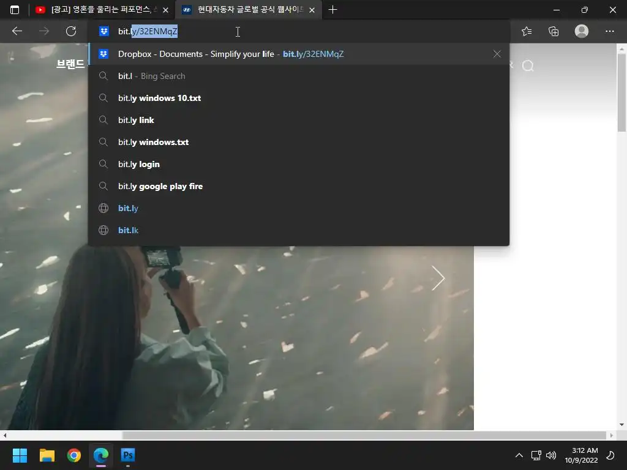
Task: Minimize the Edge window
Action: (x=556, y=10)
